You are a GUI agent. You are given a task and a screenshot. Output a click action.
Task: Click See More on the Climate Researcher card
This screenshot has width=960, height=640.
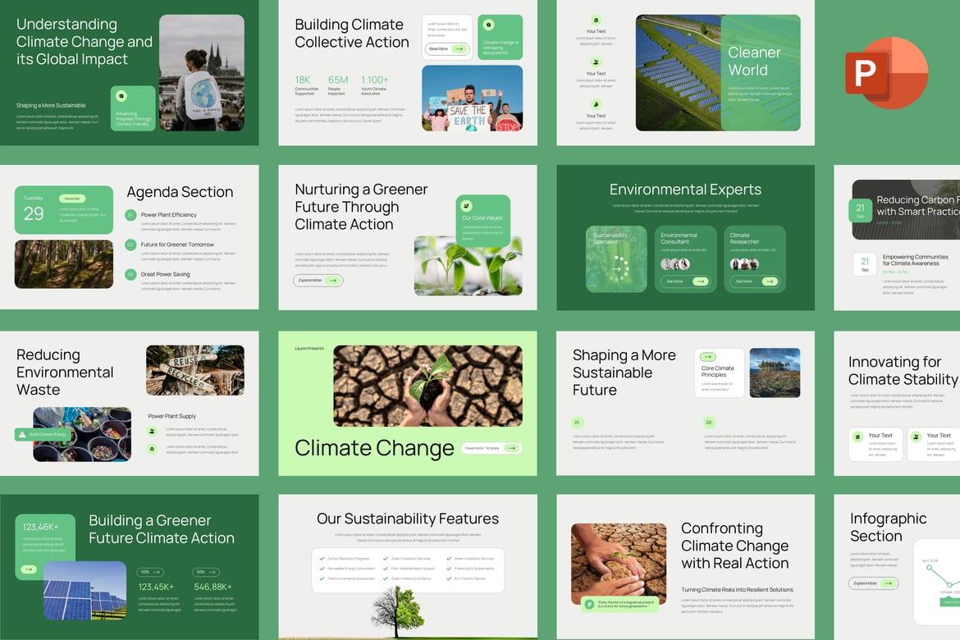coord(754,281)
